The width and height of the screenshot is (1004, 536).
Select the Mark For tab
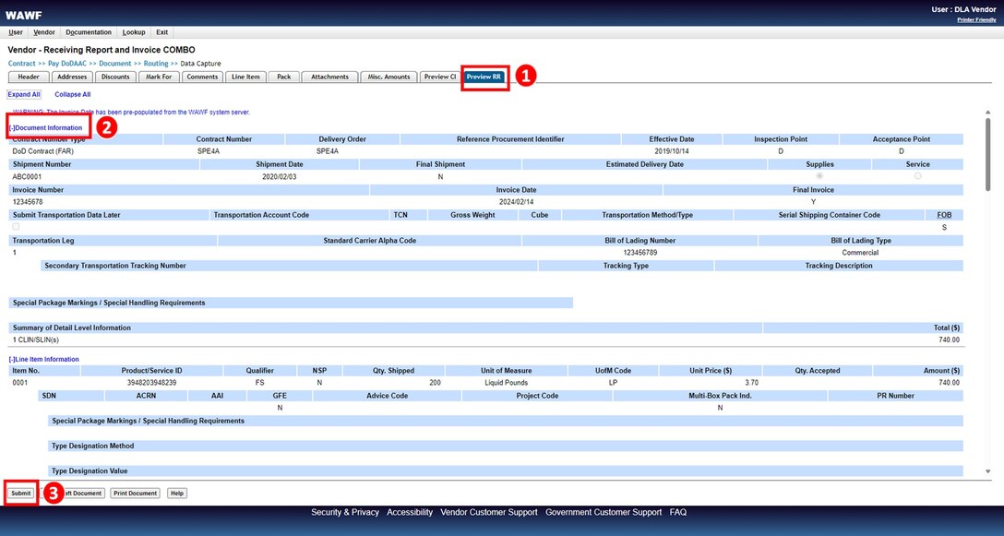coord(159,77)
